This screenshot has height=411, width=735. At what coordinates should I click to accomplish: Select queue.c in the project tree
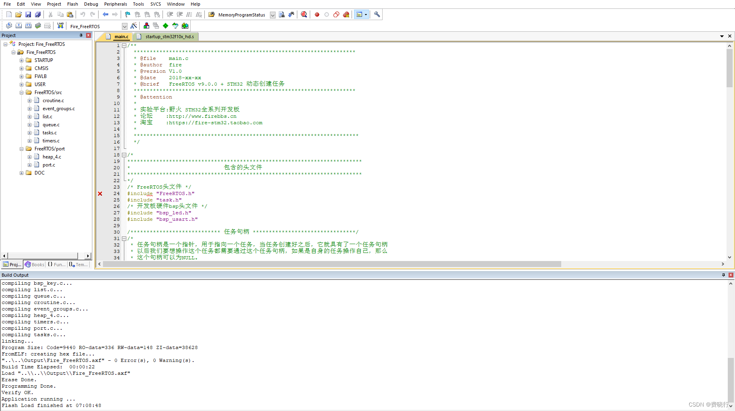point(51,125)
